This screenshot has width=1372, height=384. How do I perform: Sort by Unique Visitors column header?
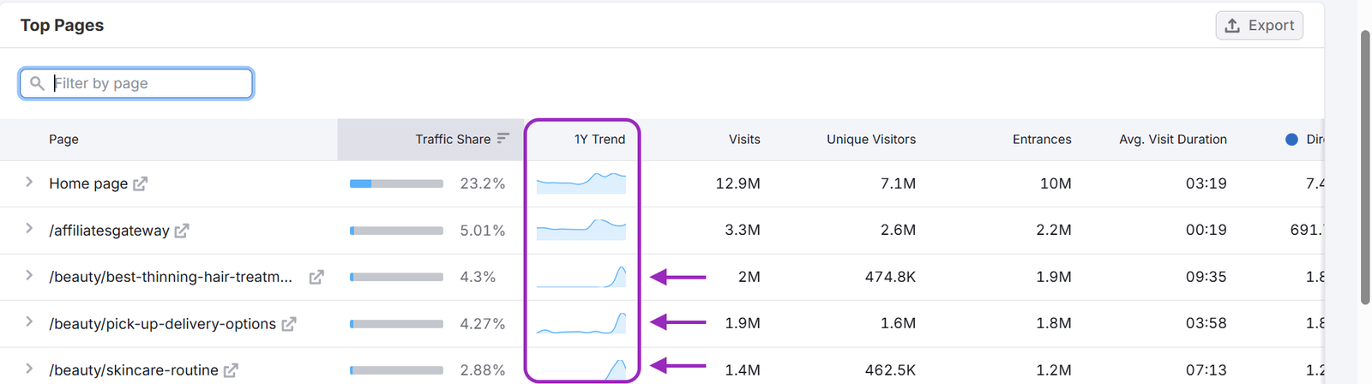870,139
